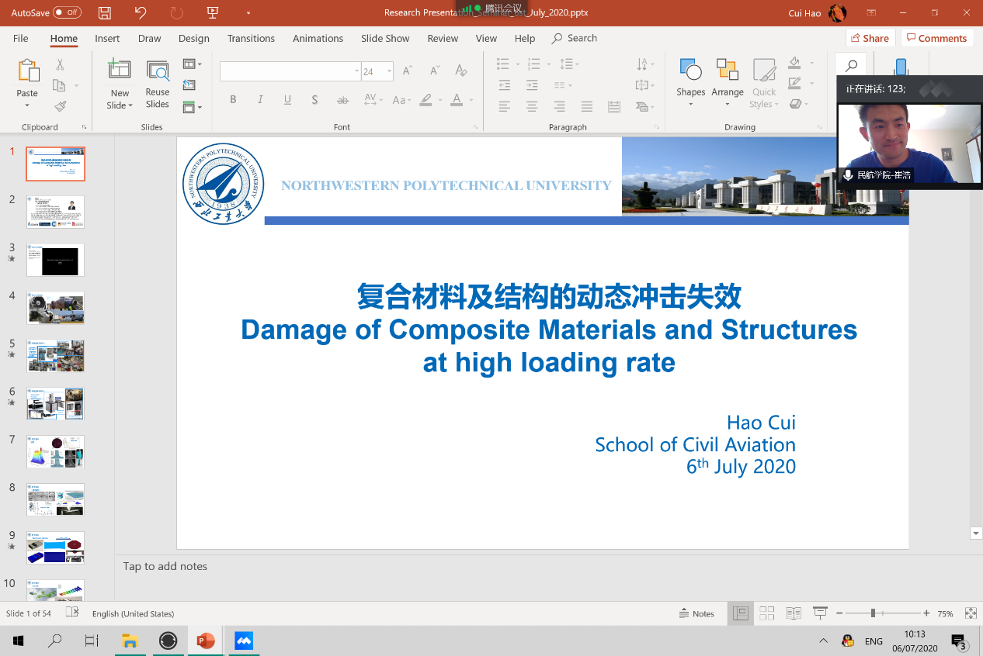This screenshot has height=656, width=983.
Task: Open Reading View from status bar
Action: [793, 613]
